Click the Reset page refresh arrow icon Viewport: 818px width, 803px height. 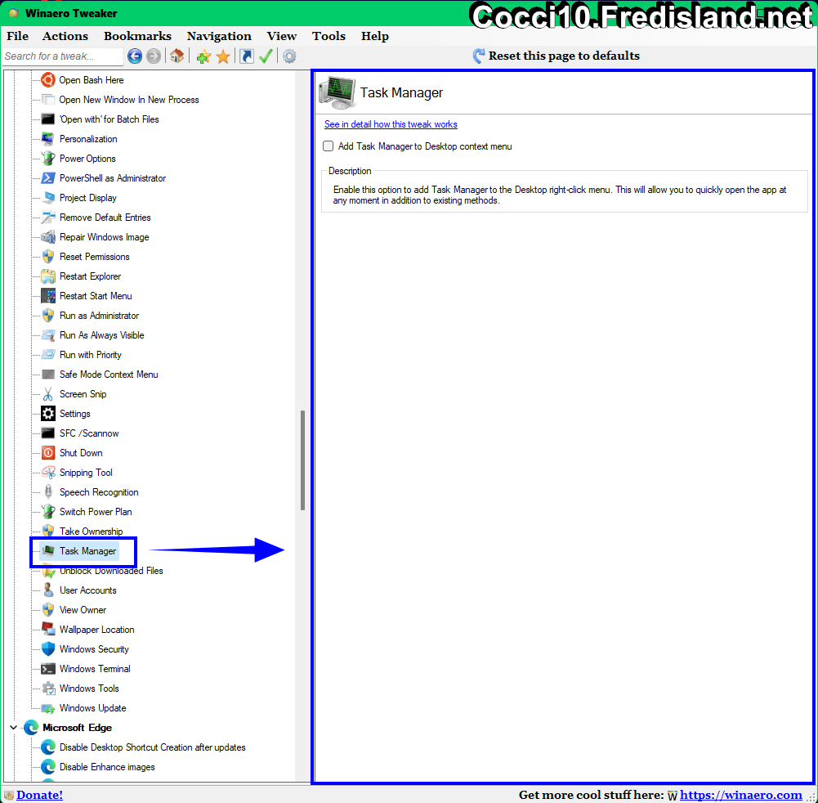click(x=478, y=56)
